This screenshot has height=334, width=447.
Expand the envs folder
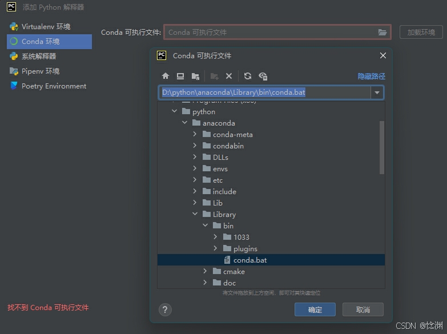pos(195,168)
